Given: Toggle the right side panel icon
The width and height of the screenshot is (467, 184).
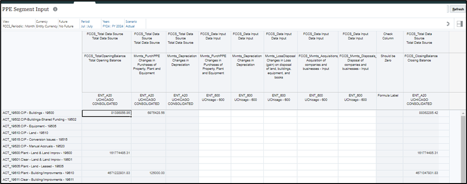Looking at the screenshot, I should [459, 24].
